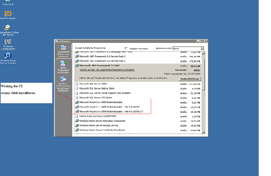Open the support information link
Screen dimensions: 271x176
coord(107,70)
